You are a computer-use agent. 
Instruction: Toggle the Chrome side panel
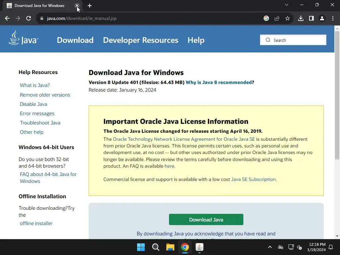[311, 19]
